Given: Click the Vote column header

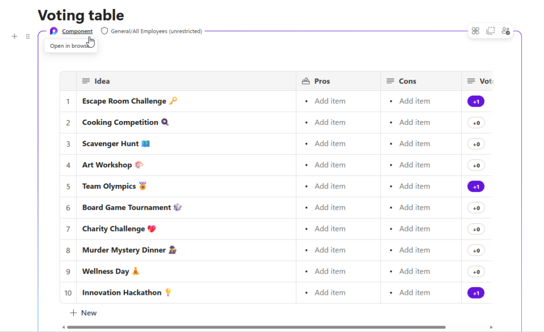Looking at the screenshot, I should pos(477,81).
